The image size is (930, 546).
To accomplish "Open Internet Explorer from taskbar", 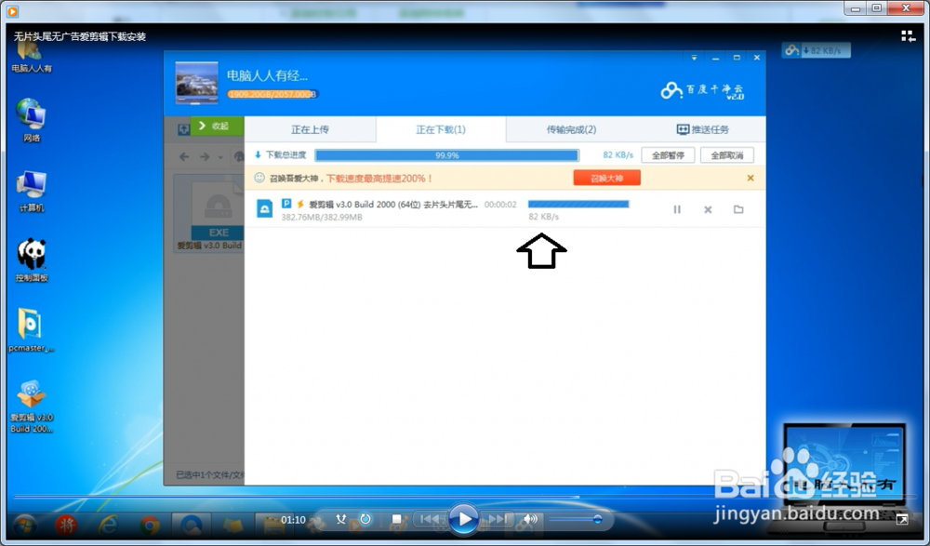I will click(108, 525).
